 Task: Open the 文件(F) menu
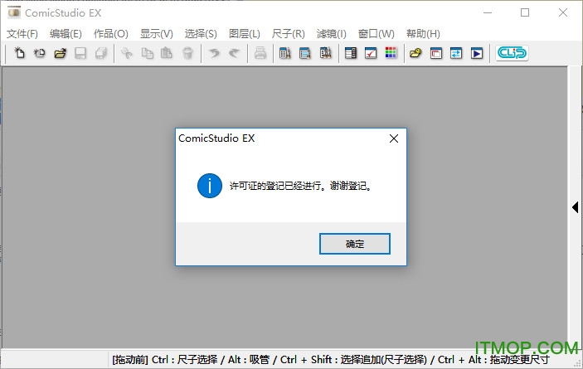click(x=22, y=34)
